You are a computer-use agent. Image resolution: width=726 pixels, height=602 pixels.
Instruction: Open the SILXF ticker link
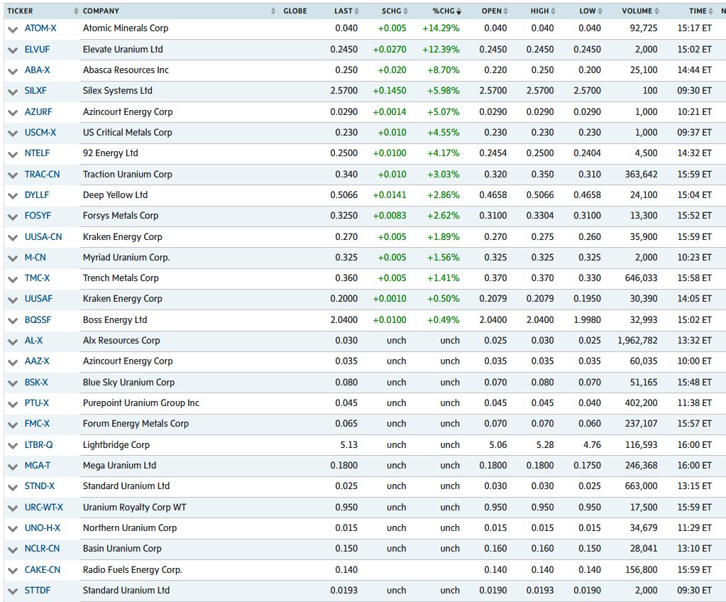(35, 91)
